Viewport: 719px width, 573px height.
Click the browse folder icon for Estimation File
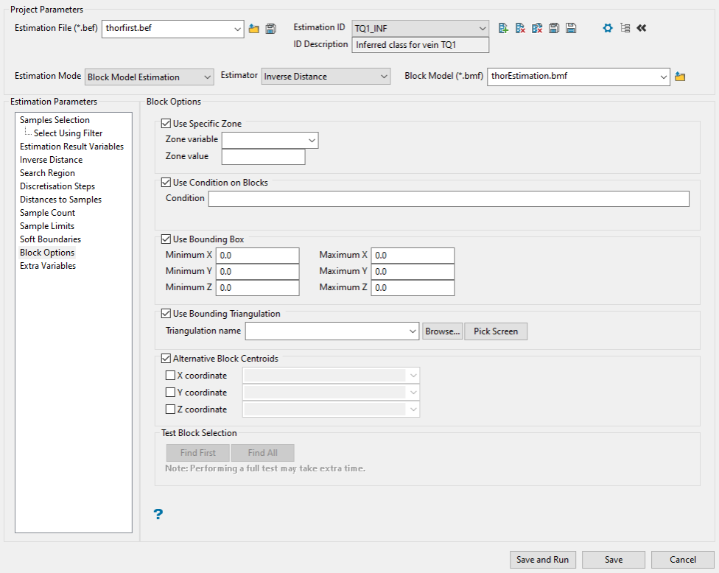254,29
